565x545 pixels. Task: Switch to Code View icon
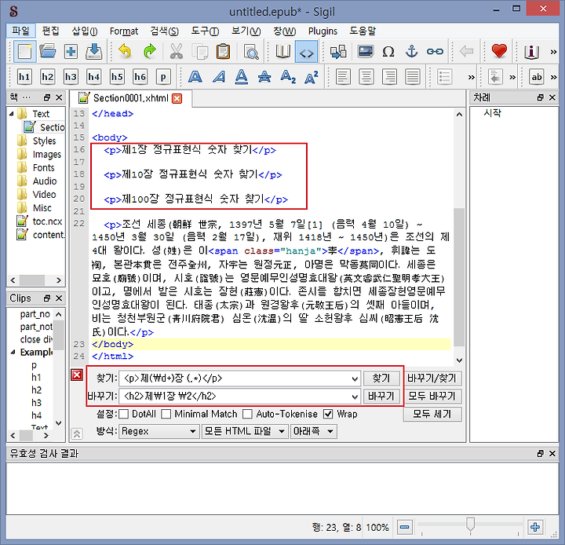pyautogui.click(x=306, y=52)
